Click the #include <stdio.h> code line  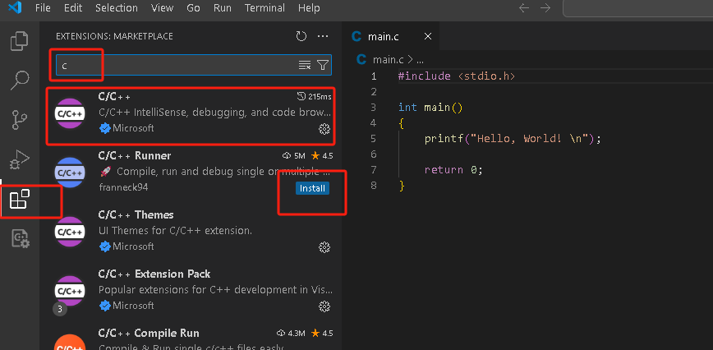coord(457,76)
